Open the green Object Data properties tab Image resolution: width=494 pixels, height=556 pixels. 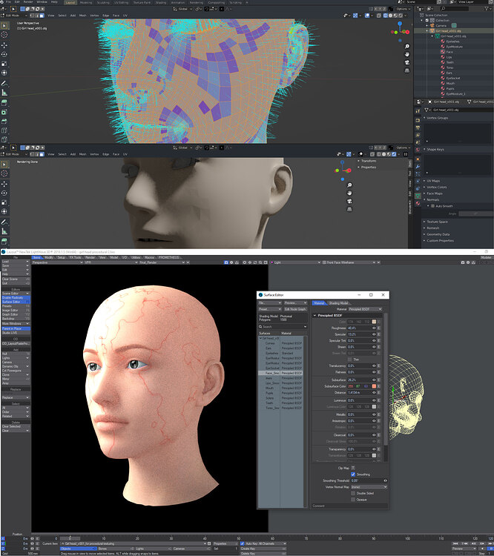418,196
